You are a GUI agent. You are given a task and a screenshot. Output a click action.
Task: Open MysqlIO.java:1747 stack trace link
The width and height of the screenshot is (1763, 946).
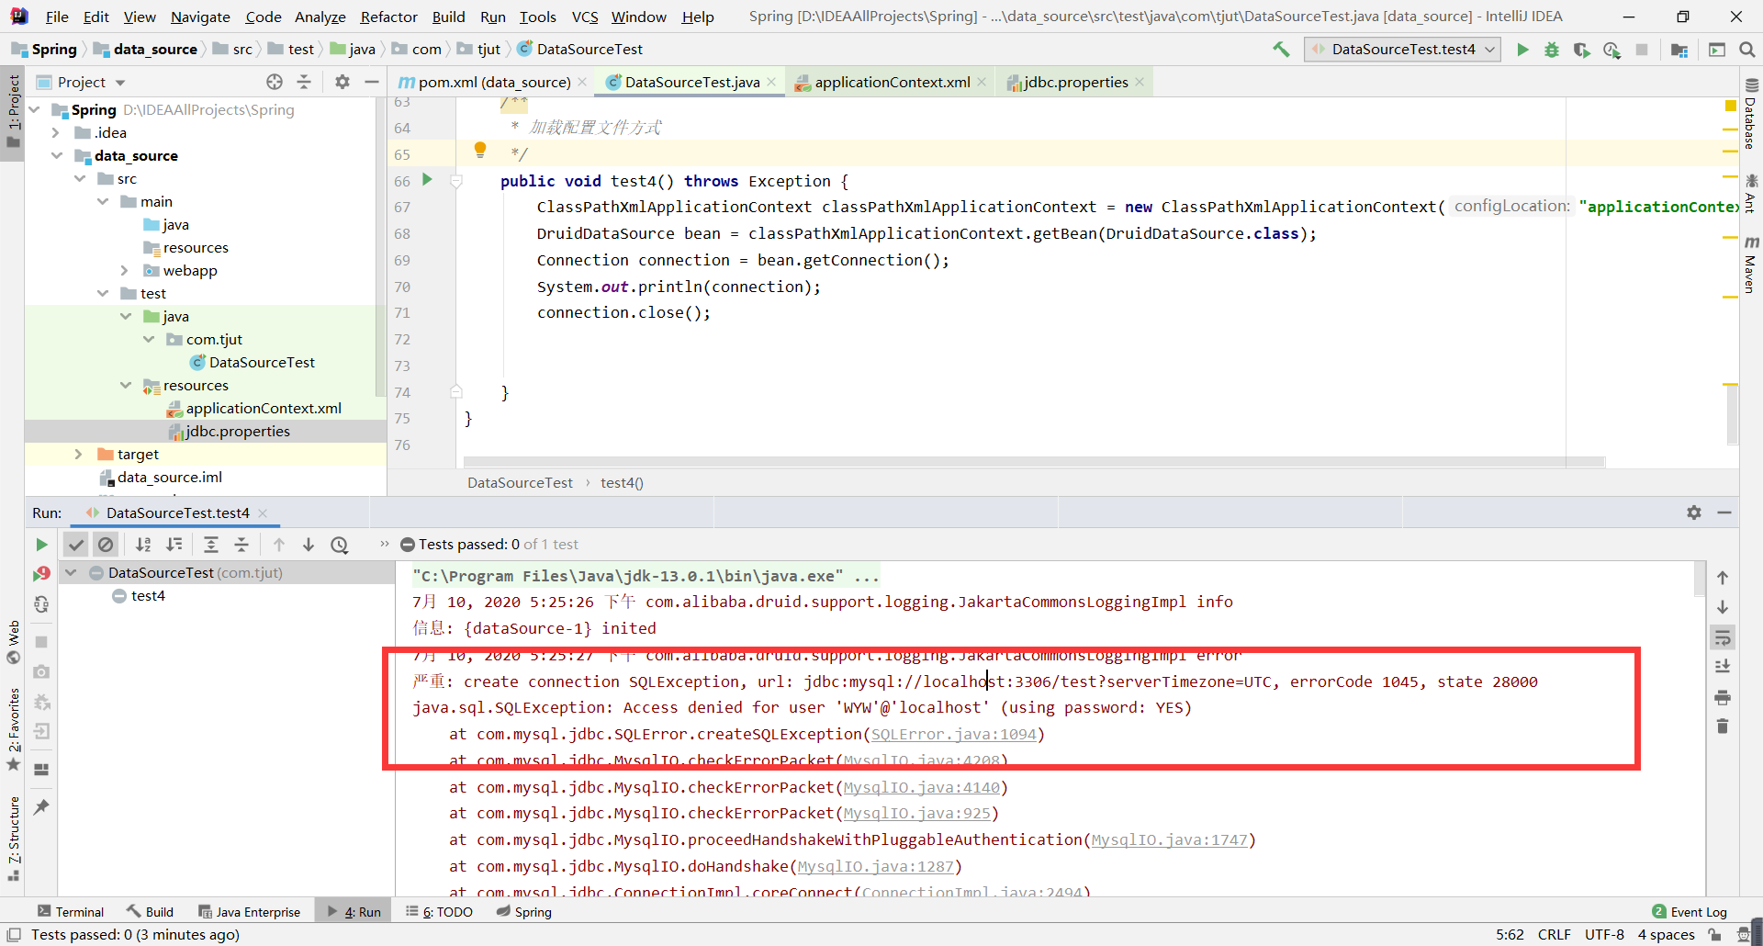click(x=1169, y=839)
